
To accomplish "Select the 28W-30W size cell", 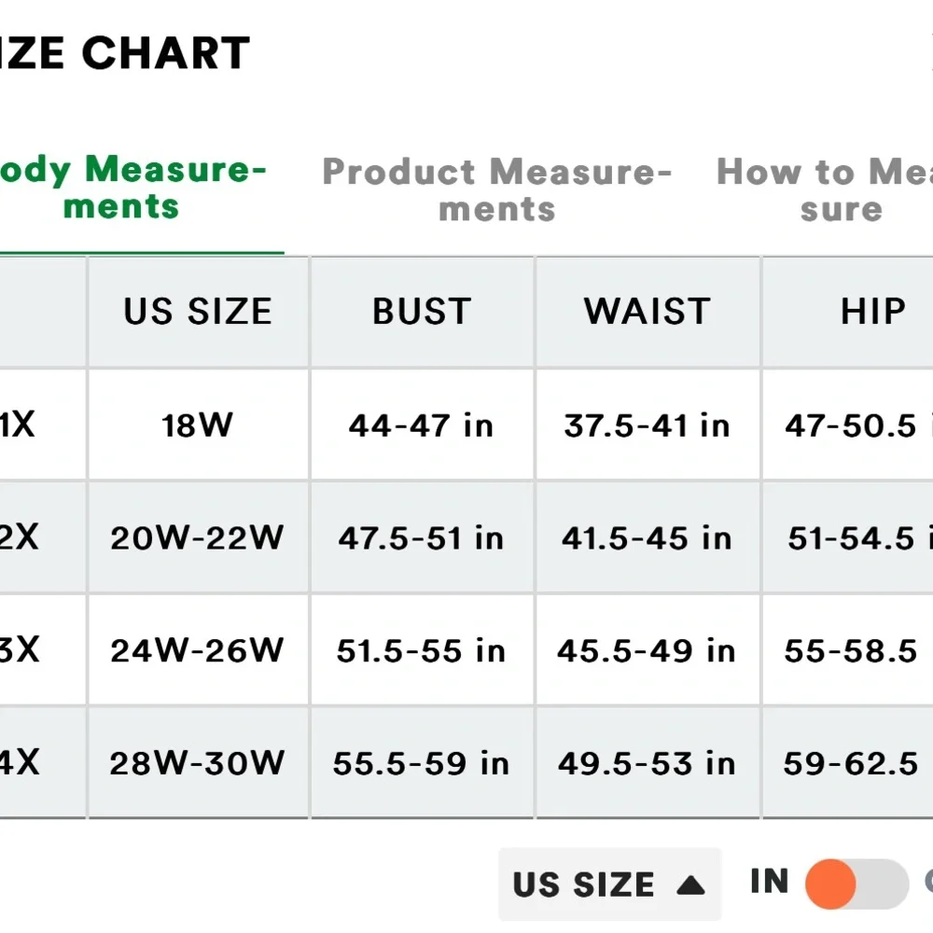I will 198,763.
